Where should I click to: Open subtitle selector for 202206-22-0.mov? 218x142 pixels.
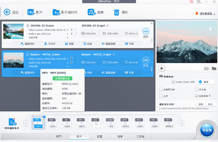68,37
